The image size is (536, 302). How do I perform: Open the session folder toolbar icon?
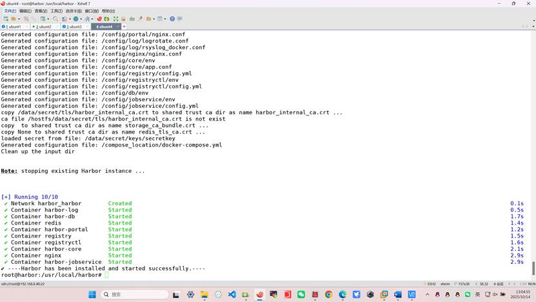click(14, 19)
